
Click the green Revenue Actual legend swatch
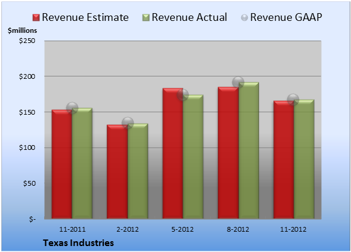point(146,17)
